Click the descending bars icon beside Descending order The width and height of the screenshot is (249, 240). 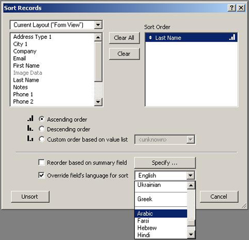(30, 128)
